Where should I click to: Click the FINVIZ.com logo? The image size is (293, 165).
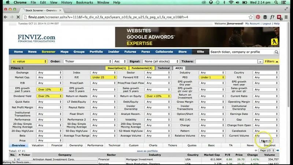[x=36, y=38]
